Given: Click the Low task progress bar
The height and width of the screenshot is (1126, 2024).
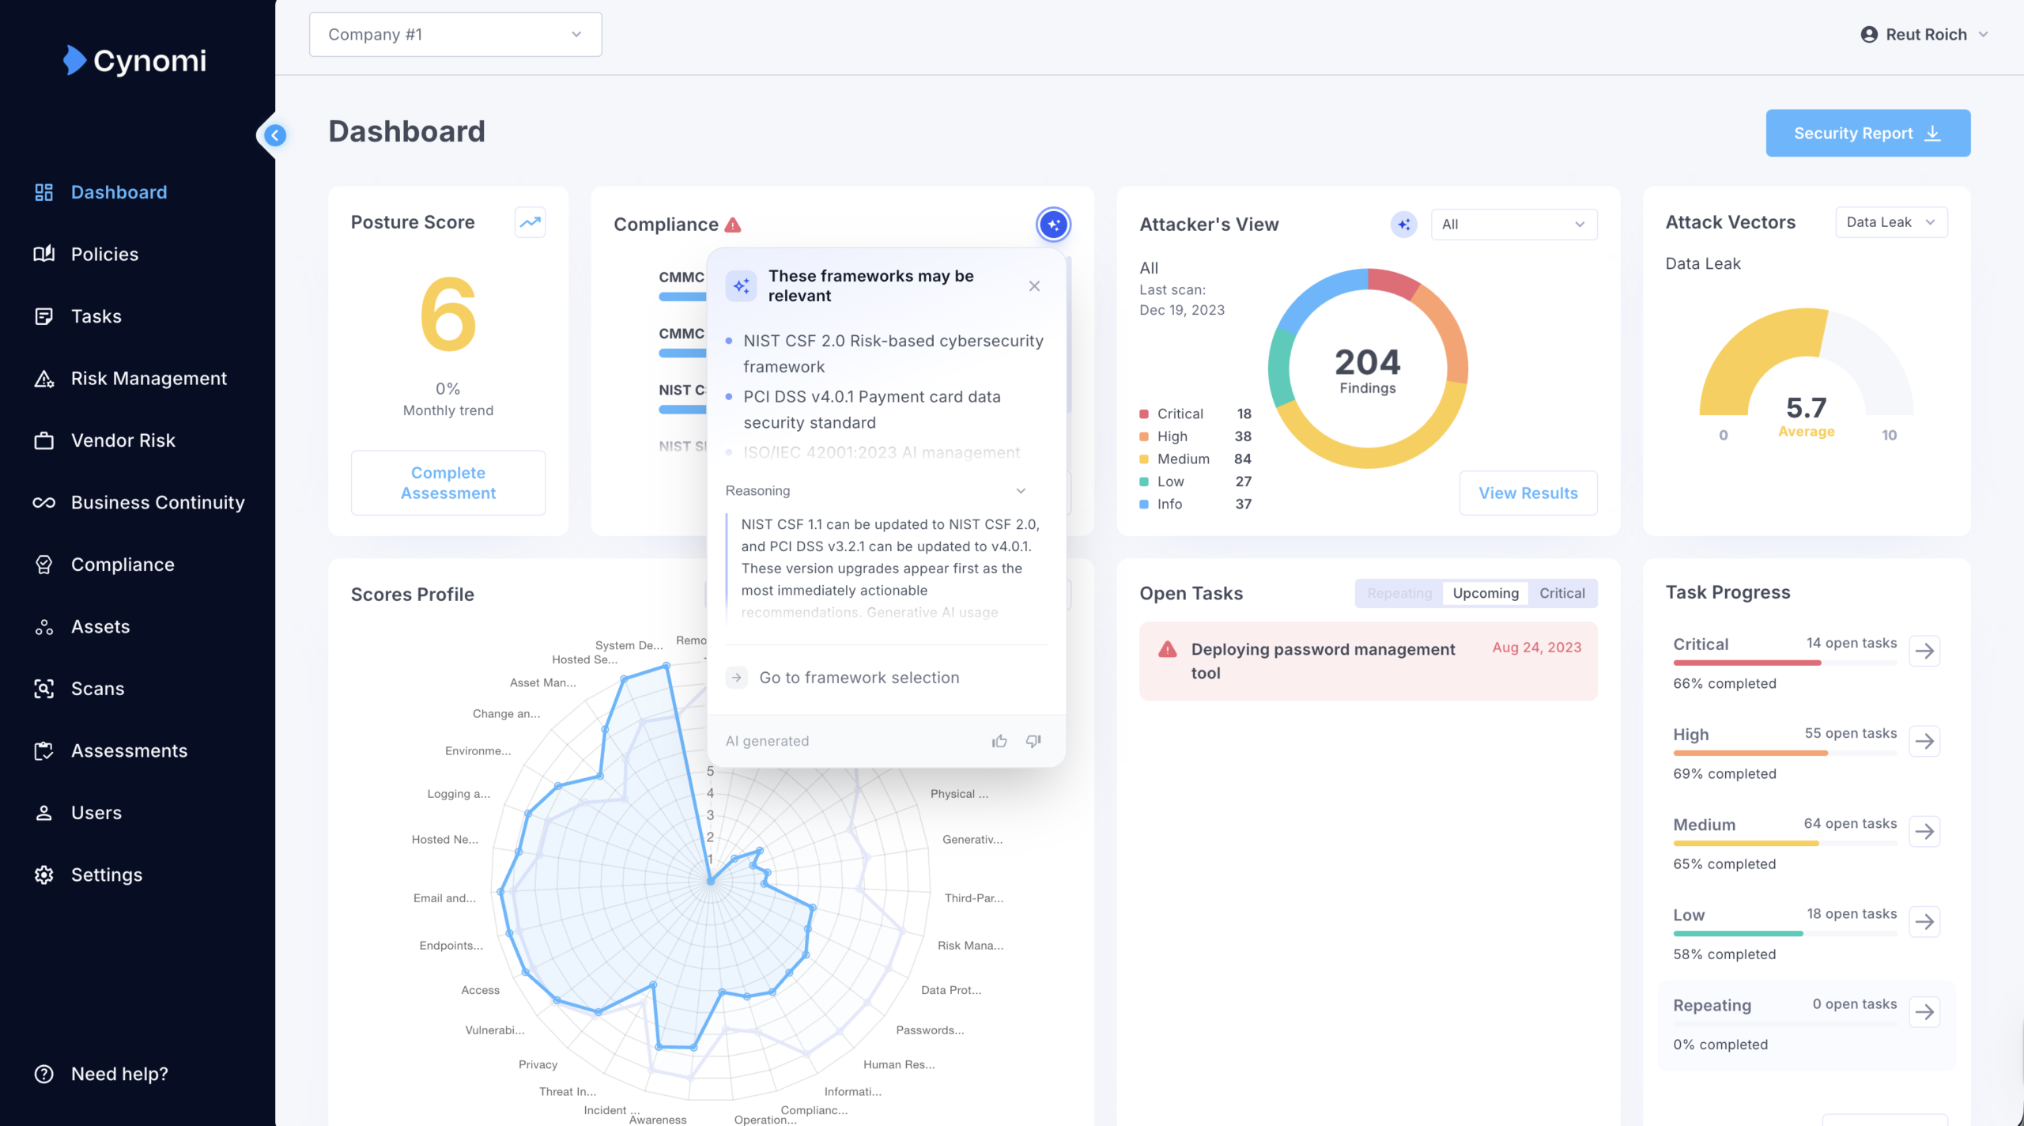Looking at the screenshot, I should click(1784, 933).
